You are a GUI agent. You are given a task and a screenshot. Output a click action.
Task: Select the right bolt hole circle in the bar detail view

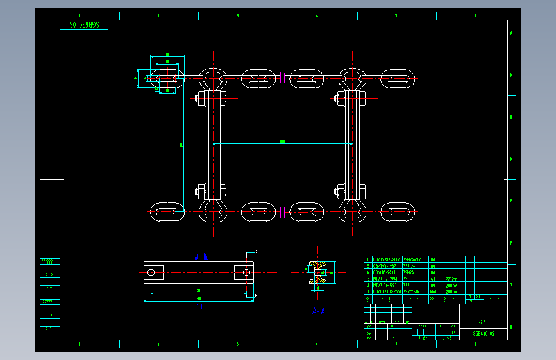(246, 272)
